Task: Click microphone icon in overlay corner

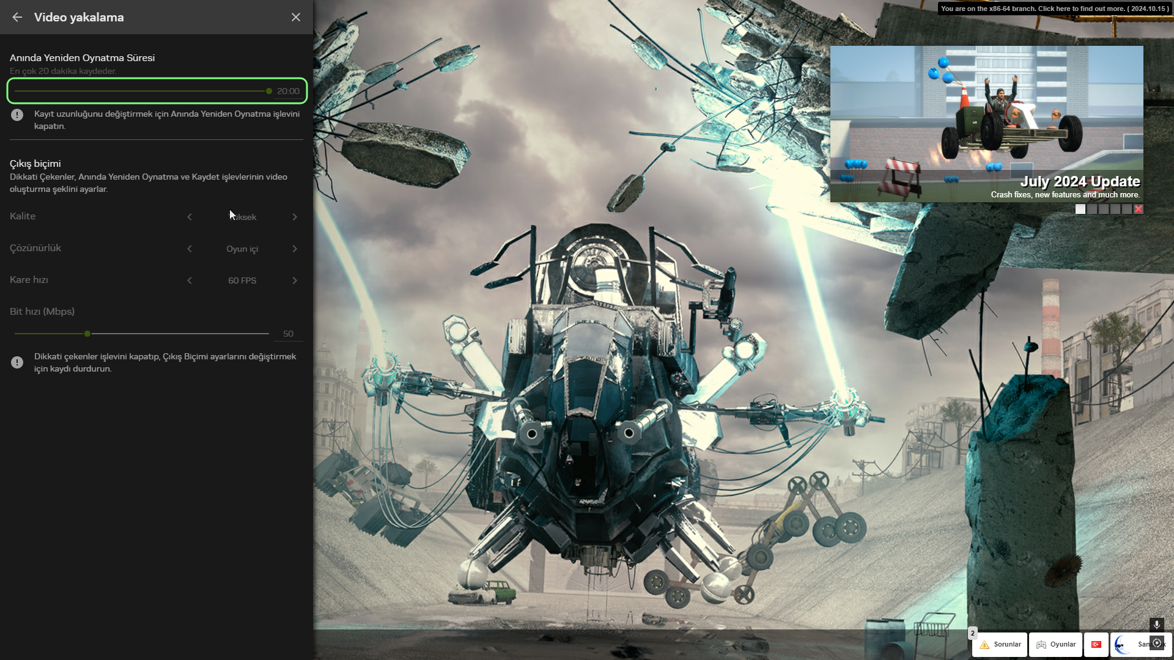Action: [1156, 625]
